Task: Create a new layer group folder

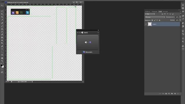Action: pos(172,94)
